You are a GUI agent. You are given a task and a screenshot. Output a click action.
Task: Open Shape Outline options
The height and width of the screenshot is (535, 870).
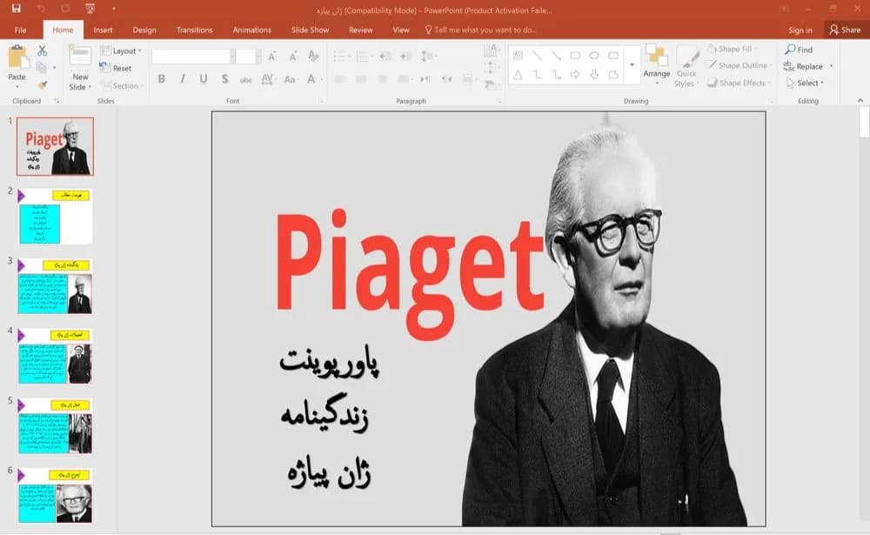coord(739,65)
